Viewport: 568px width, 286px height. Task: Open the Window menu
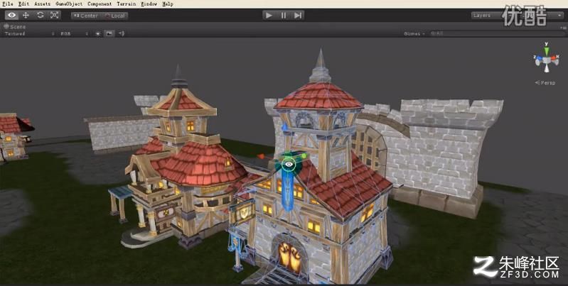[149, 4]
